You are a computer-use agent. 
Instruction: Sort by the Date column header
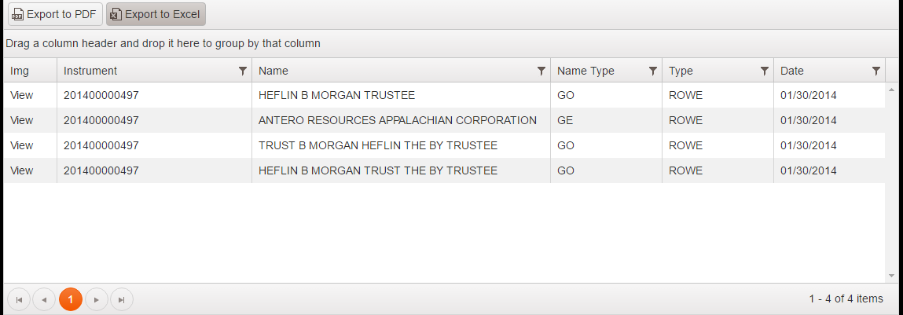[x=792, y=71]
